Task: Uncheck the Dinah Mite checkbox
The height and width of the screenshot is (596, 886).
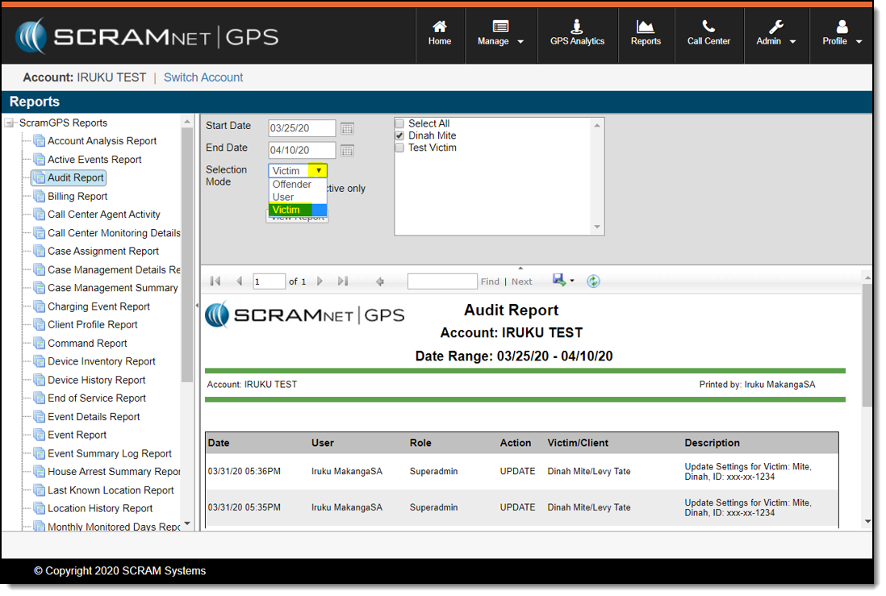Action: tap(399, 136)
